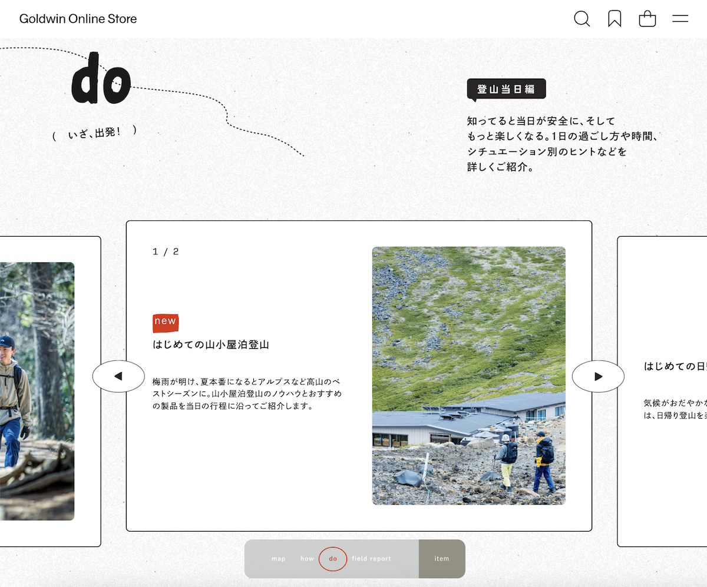Click the bookmark icon in header
The height and width of the screenshot is (587, 707).
point(615,19)
